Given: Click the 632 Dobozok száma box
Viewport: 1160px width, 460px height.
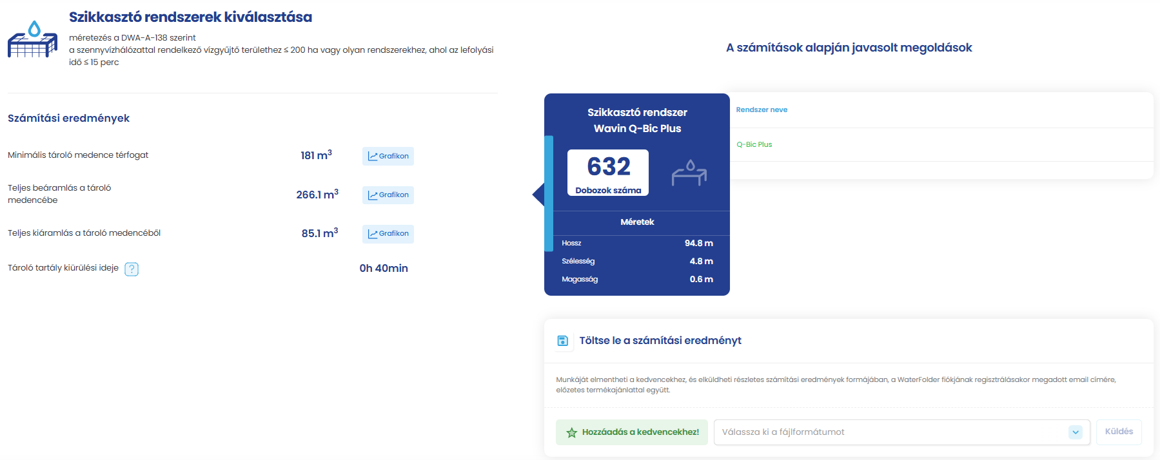Looking at the screenshot, I should click(608, 173).
